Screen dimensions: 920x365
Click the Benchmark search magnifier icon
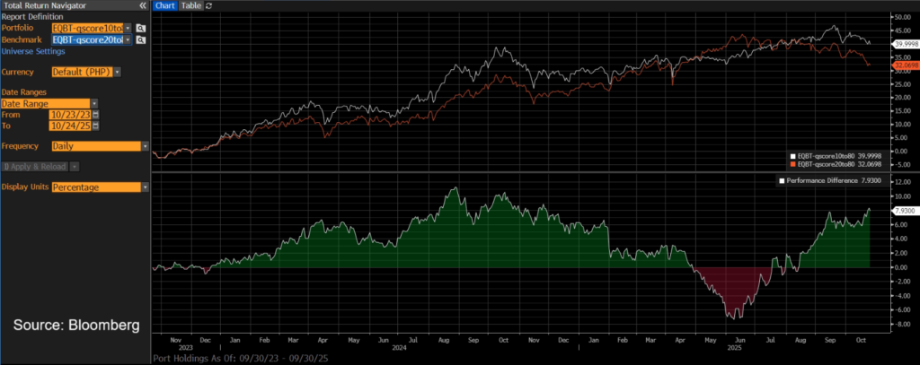coord(140,40)
